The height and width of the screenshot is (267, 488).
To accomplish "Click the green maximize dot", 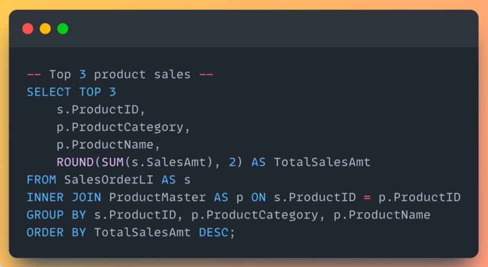I will click(x=62, y=28).
